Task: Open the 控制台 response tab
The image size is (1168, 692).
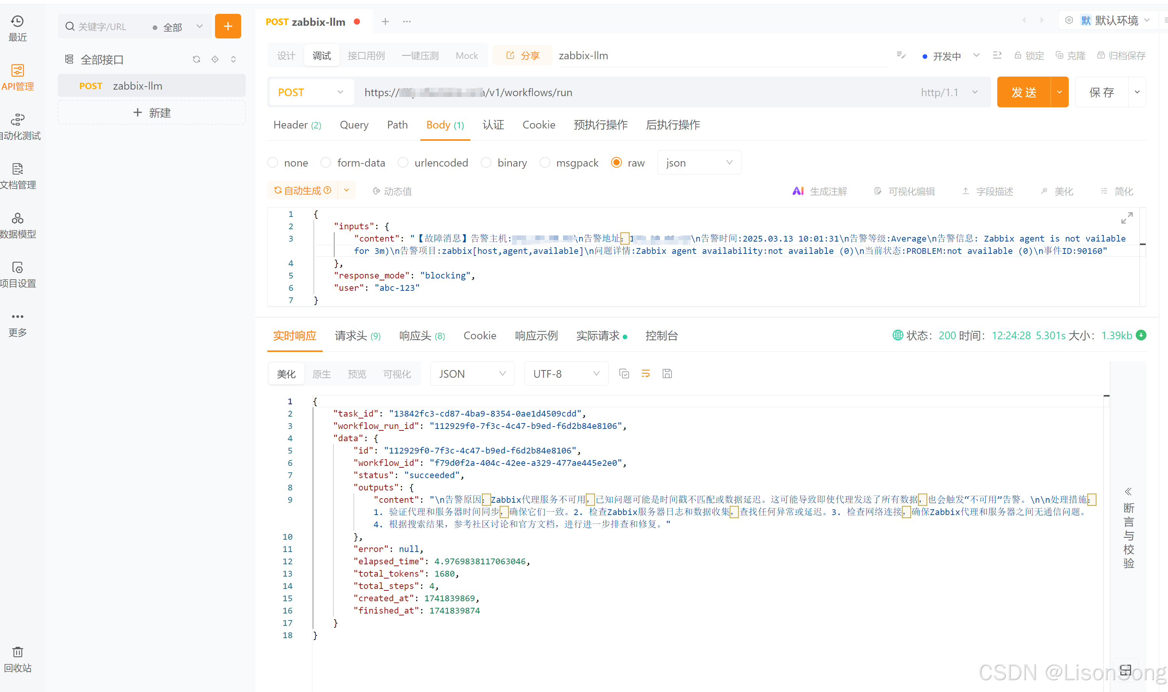Action: pos(661,336)
